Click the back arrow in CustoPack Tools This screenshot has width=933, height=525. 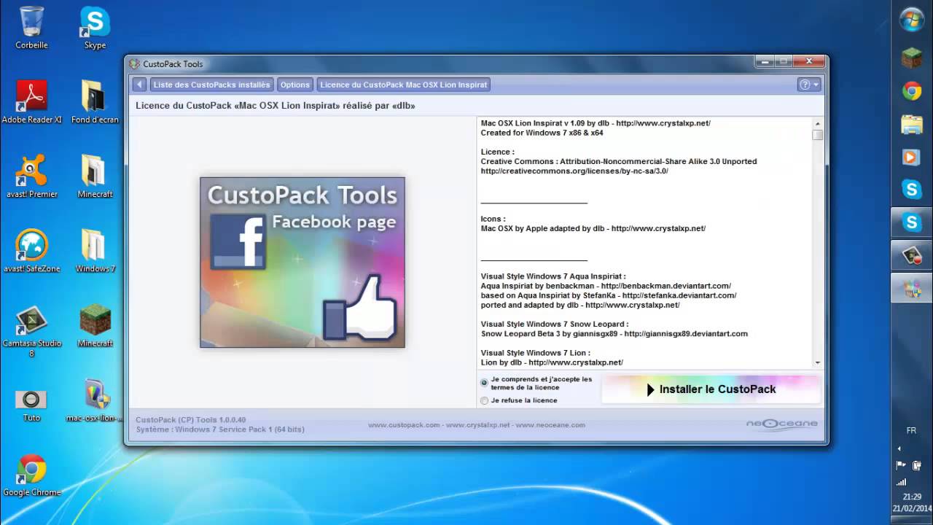139,85
